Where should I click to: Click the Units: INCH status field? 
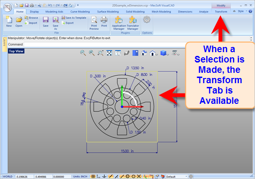[80, 176]
